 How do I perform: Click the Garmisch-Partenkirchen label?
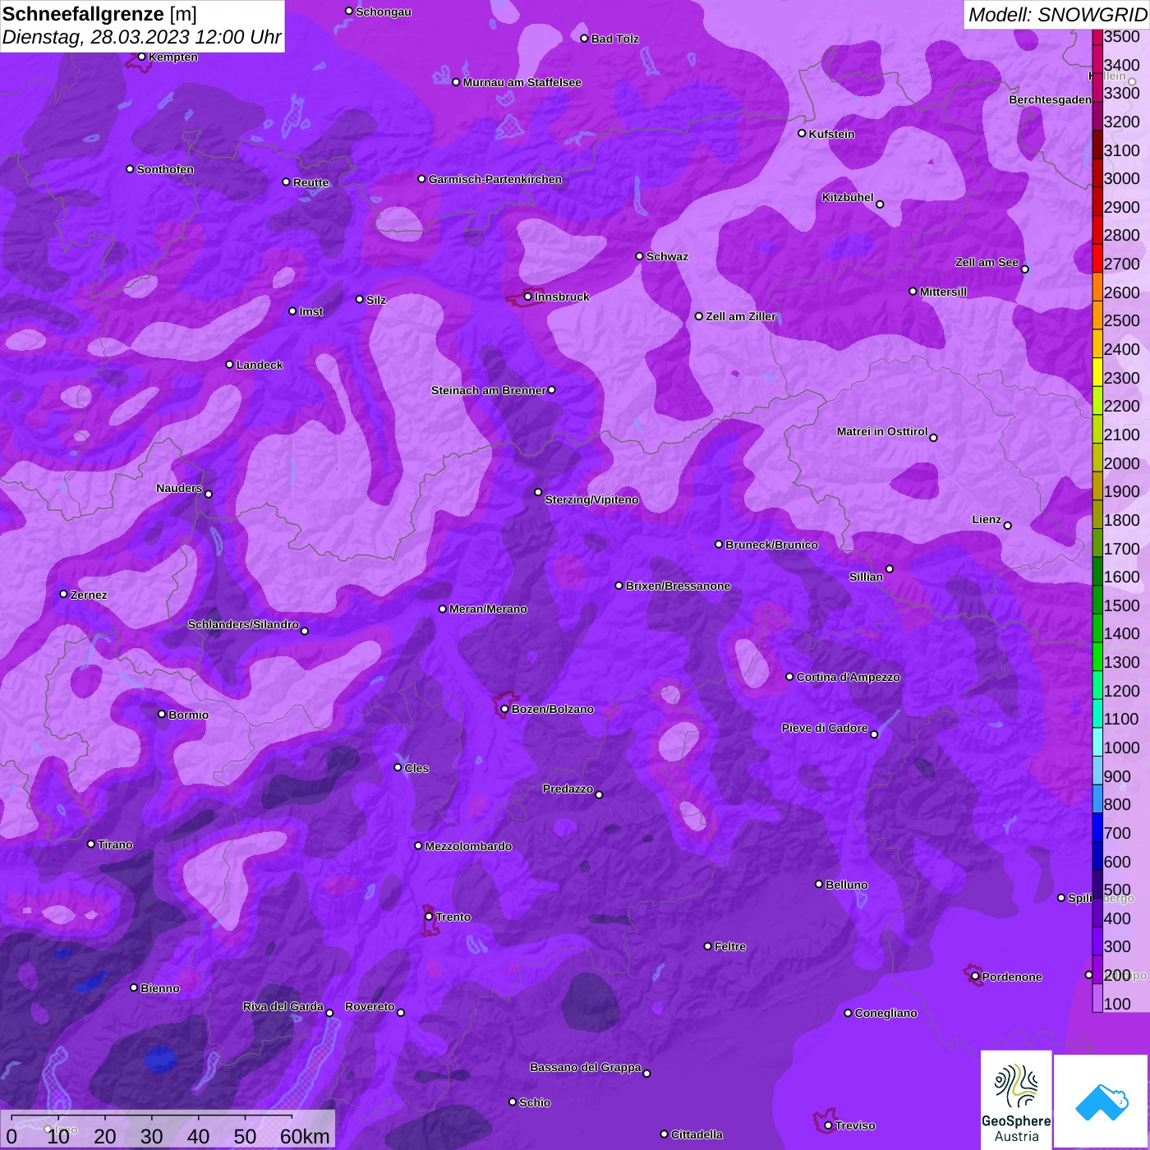click(495, 179)
